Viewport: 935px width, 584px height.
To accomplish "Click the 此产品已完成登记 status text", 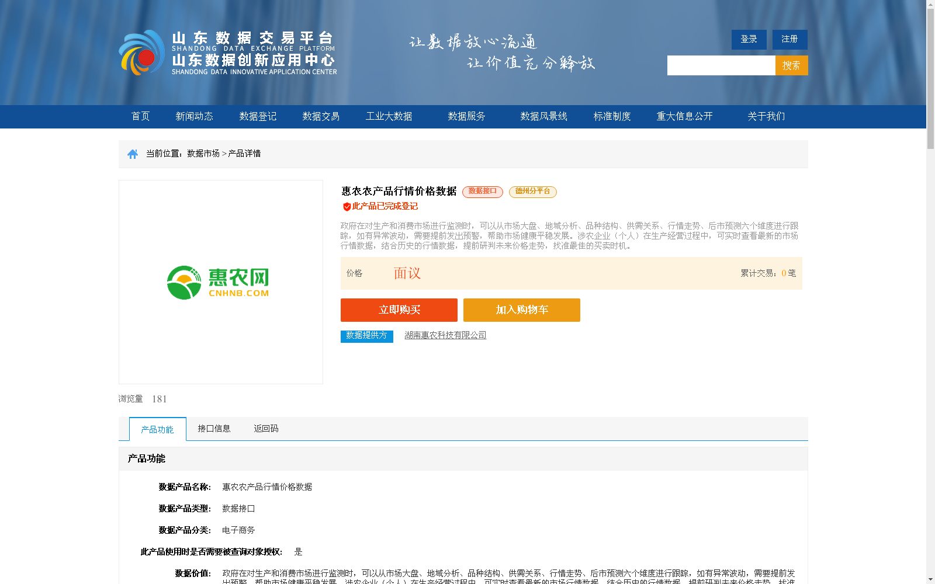I will click(385, 206).
